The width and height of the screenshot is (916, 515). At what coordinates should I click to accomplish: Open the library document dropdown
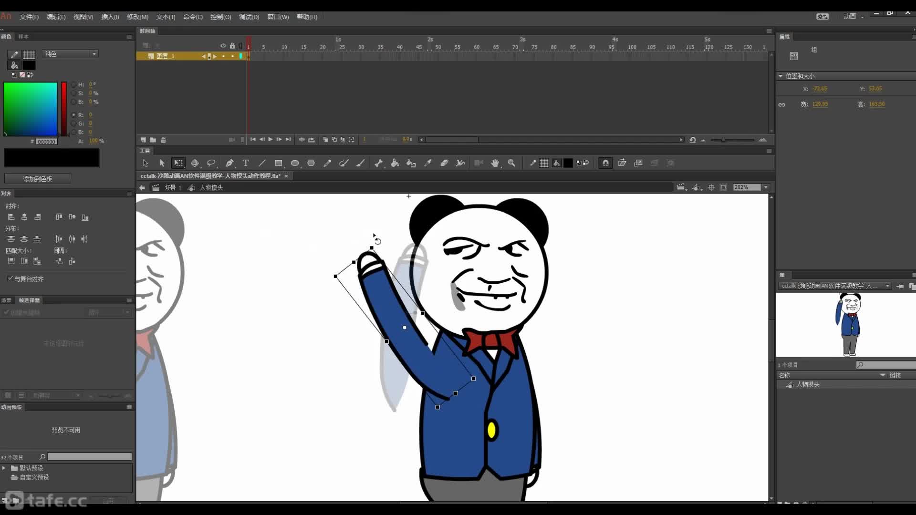coord(835,286)
